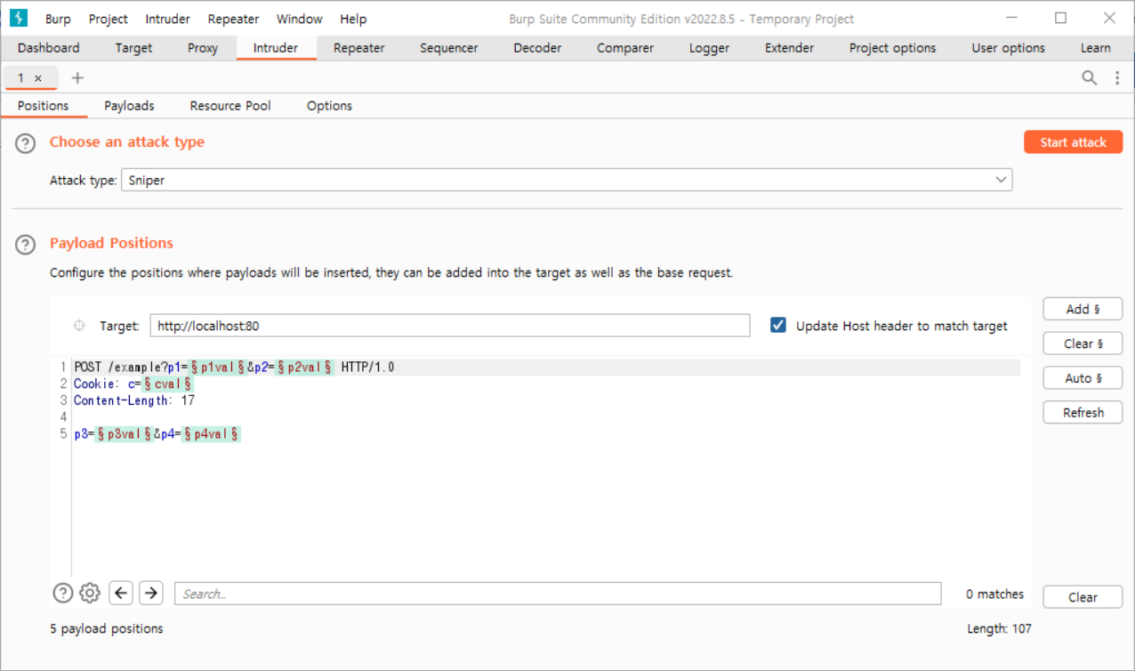Open the Intruder menu
This screenshot has width=1135, height=671.
[167, 19]
